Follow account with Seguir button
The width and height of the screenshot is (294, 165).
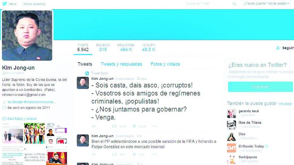(x=285, y=48)
